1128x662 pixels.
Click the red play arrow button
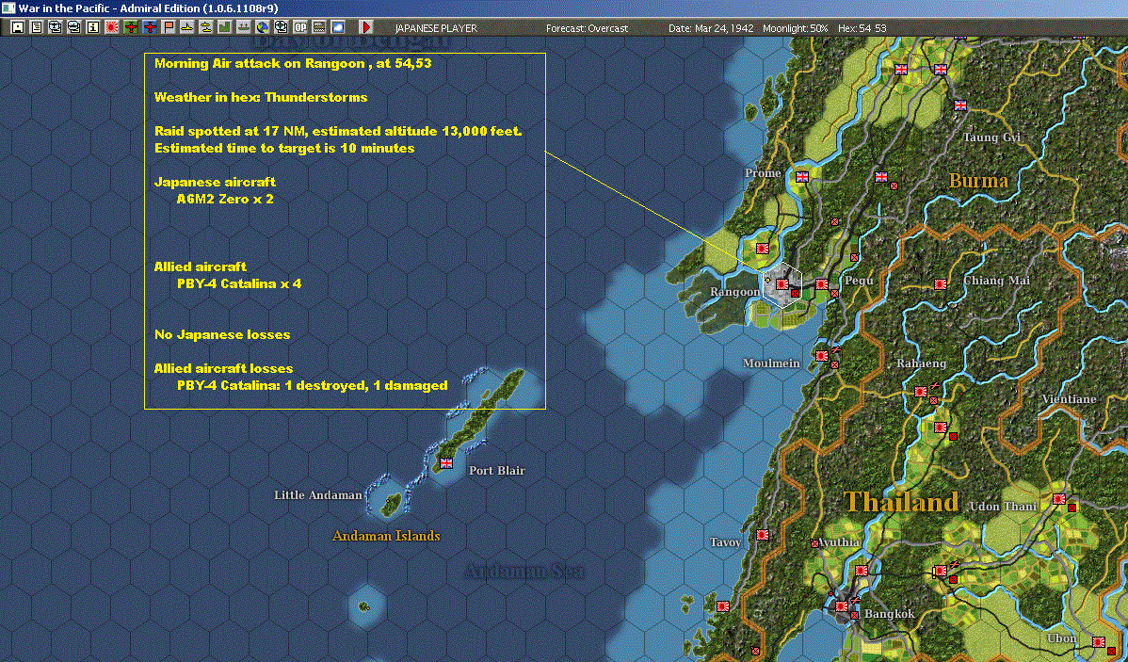[x=366, y=27]
